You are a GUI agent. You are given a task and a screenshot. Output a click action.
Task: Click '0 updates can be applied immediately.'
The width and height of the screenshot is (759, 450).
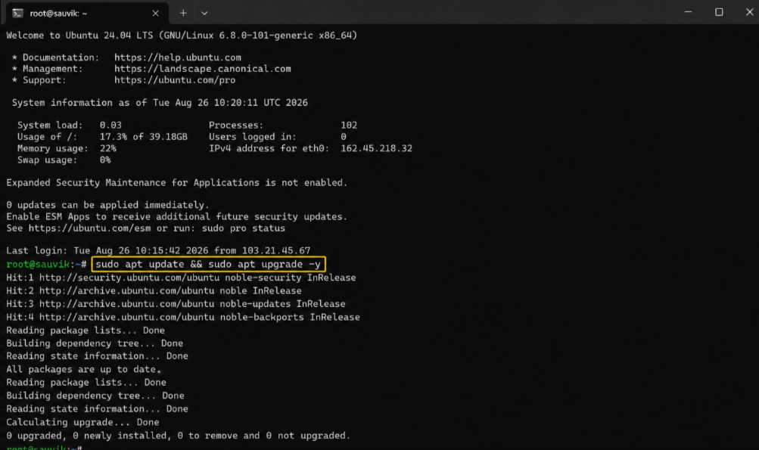click(x=108, y=205)
